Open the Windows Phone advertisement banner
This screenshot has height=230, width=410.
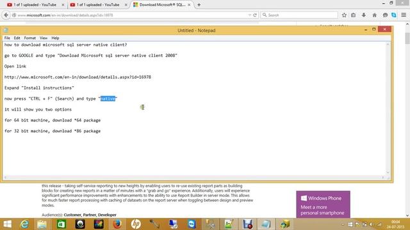coord(323,204)
